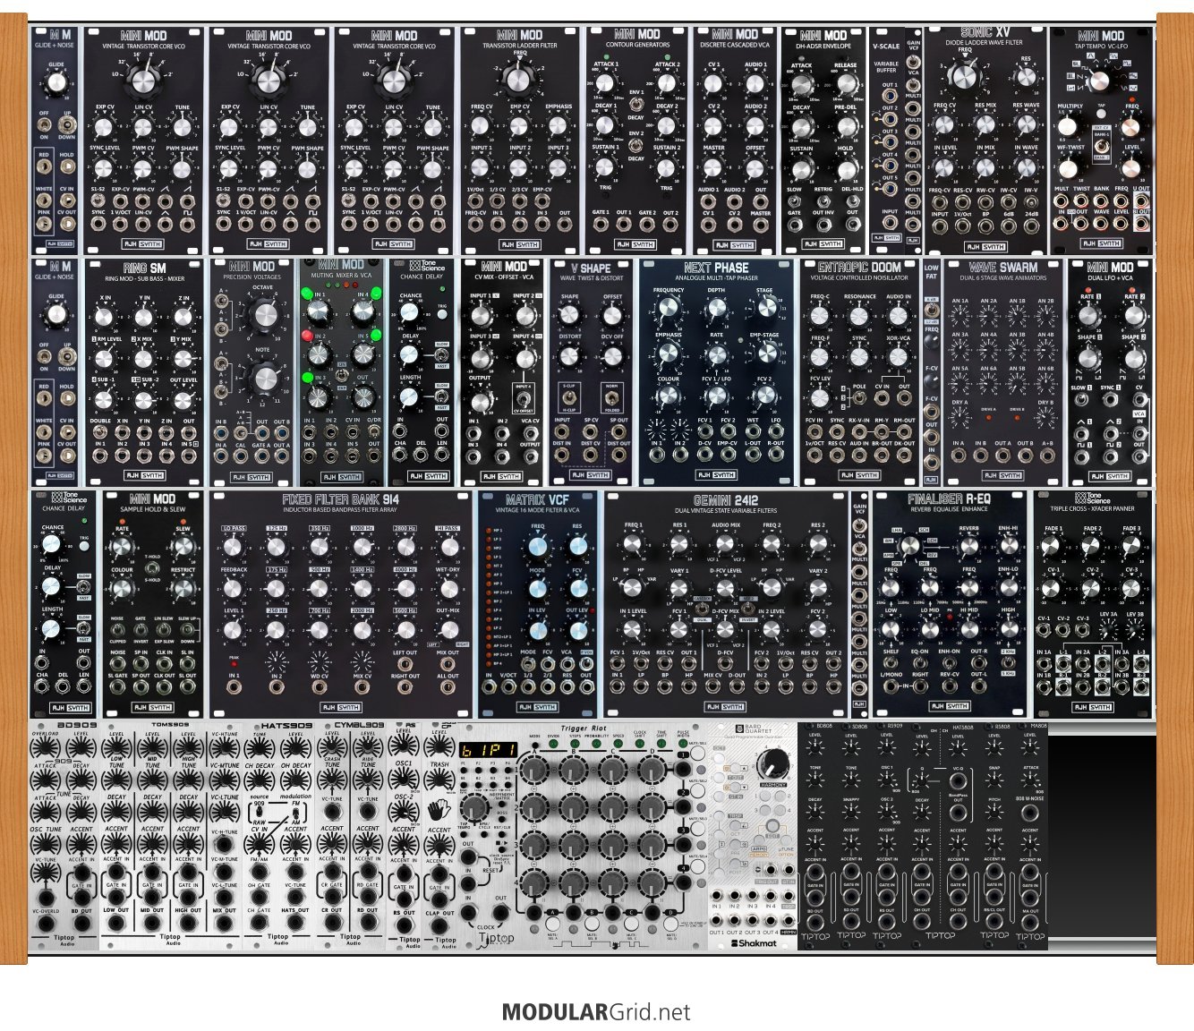The image size is (1194, 1031).
Task: Click the "WAVE SWARM" module title
Action: [1002, 268]
